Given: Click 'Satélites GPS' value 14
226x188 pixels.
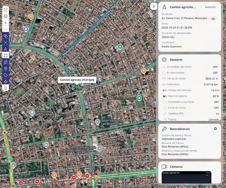Looking at the screenshot, I should [x=217, y=114].
